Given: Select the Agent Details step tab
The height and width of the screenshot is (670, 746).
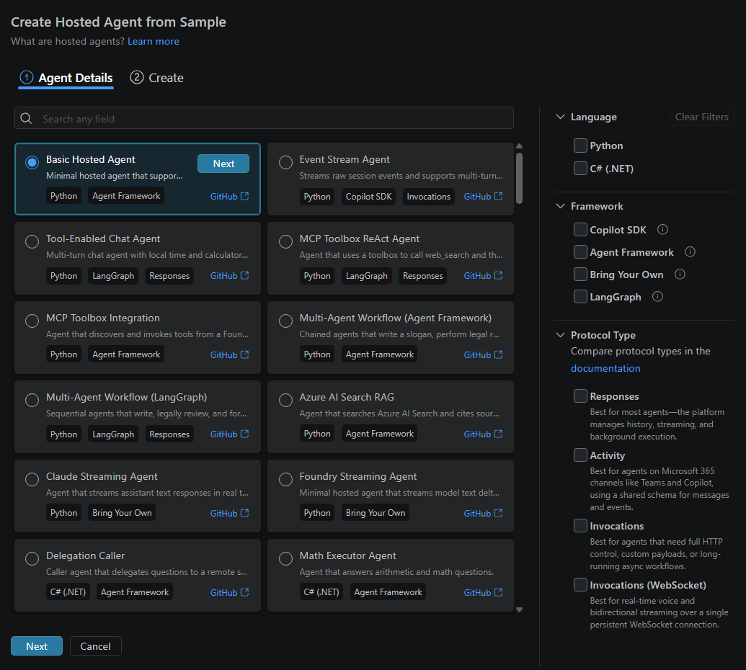Looking at the screenshot, I should point(66,78).
